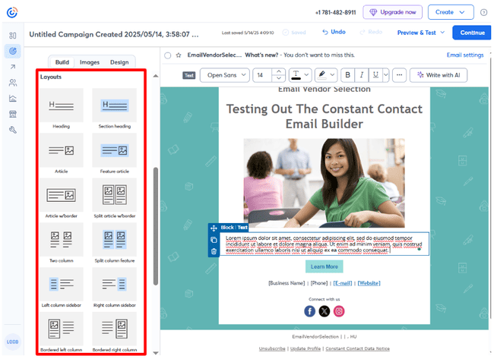This screenshot has width=494, height=359.
Task: Open the Create dropdown
Action: [451, 12]
